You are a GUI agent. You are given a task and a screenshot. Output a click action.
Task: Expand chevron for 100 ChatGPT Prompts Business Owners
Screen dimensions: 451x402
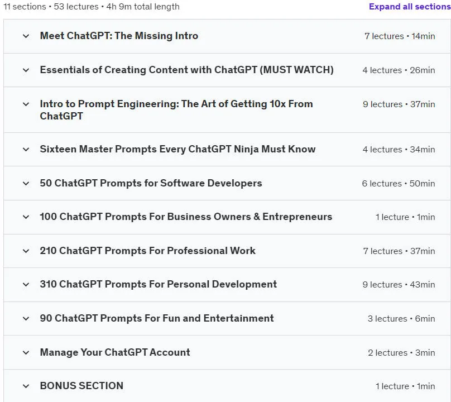pos(26,217)
